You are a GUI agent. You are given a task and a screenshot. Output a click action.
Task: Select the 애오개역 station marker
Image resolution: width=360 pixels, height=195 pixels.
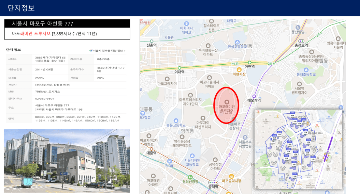tap(254, 96)
